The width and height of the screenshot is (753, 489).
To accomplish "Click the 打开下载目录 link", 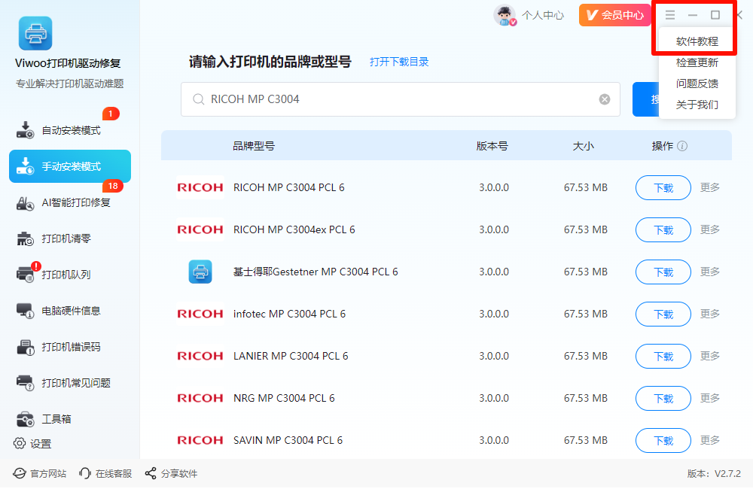I will click(x=399, y=62).
